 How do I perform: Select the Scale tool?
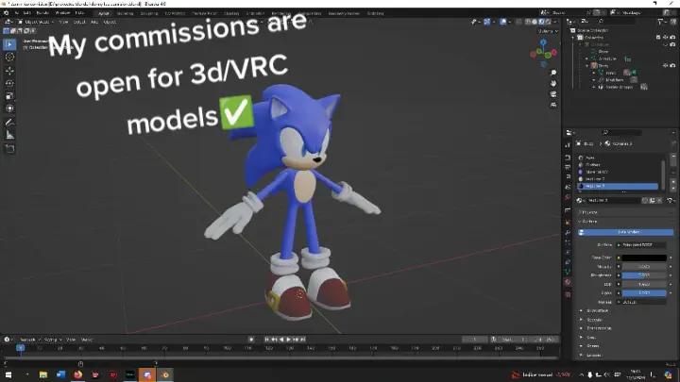[x=9, y=96]
